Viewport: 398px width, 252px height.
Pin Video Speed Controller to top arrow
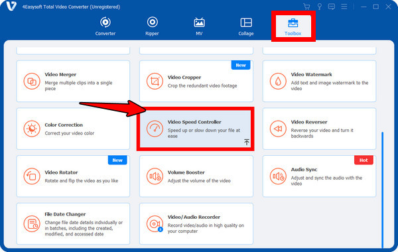[247, 142]
